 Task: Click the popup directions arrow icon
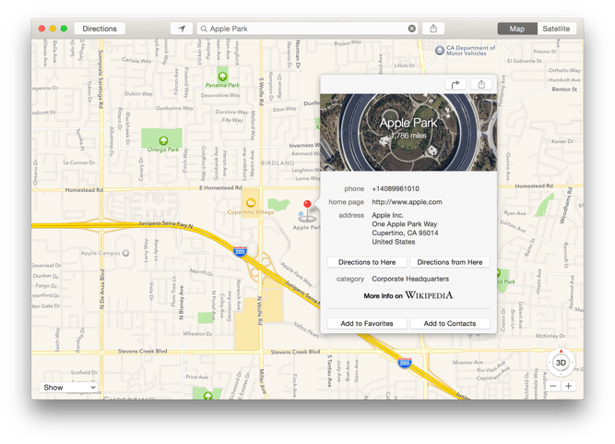click(x=455, y=84)
